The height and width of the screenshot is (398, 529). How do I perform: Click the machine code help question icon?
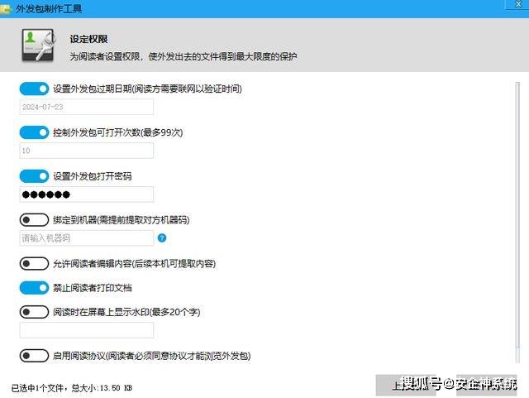(x=162, y=238)
